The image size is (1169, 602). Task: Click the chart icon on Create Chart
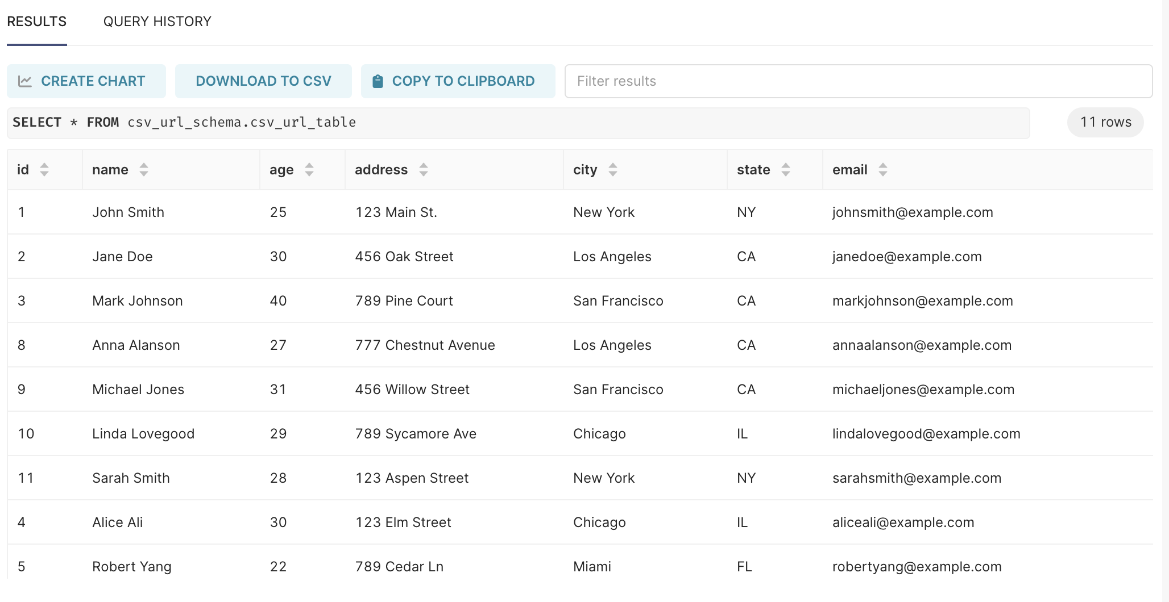coord(24,81)
